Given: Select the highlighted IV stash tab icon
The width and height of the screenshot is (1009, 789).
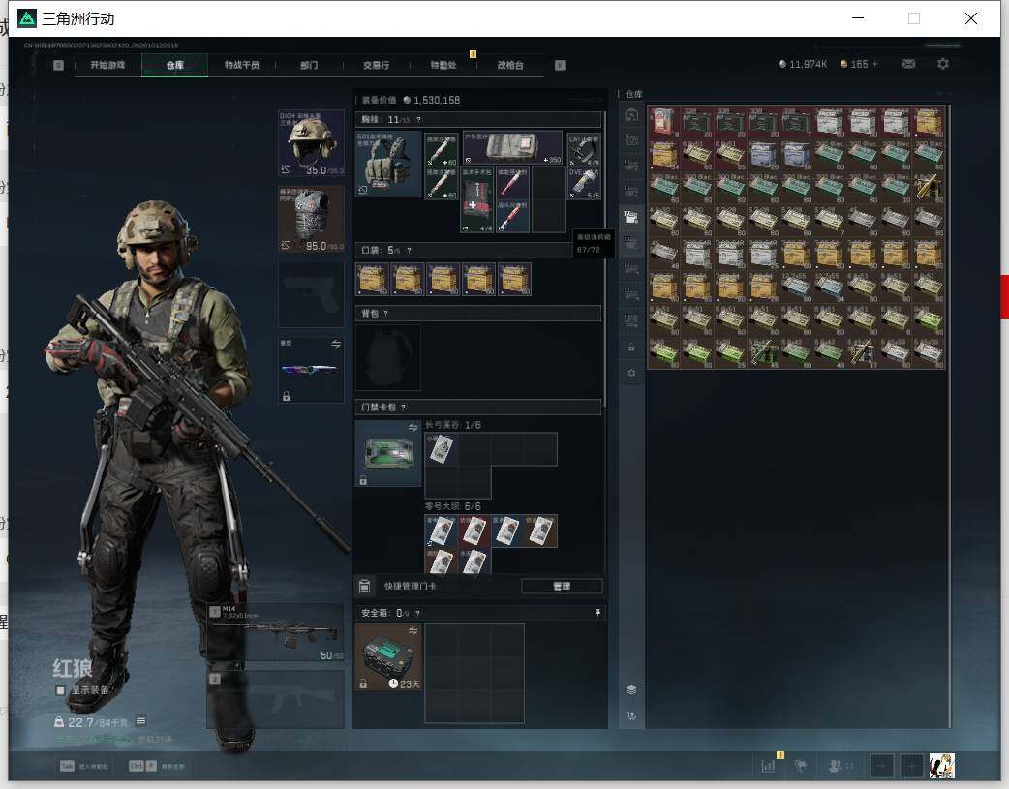Looking at the screenshot, I should tap(631, 217).
